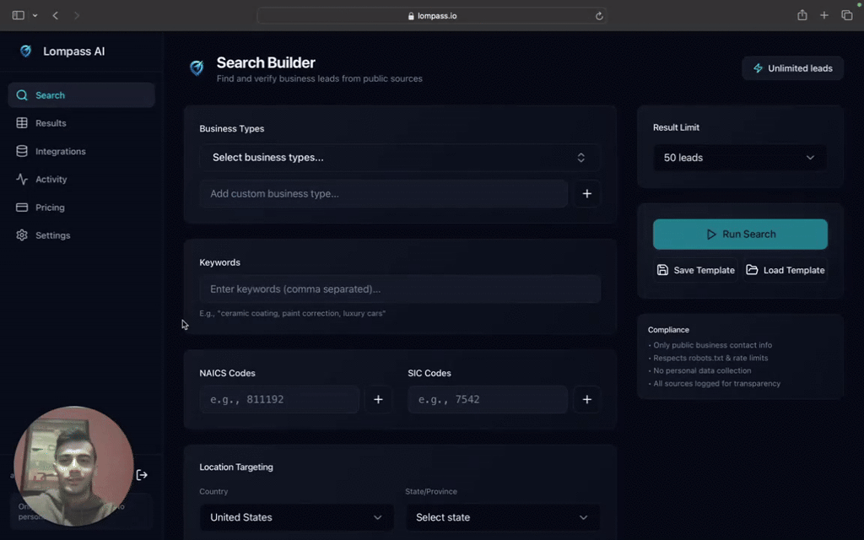Open the Pricing page
864x540 pixels.
[81, 208]
